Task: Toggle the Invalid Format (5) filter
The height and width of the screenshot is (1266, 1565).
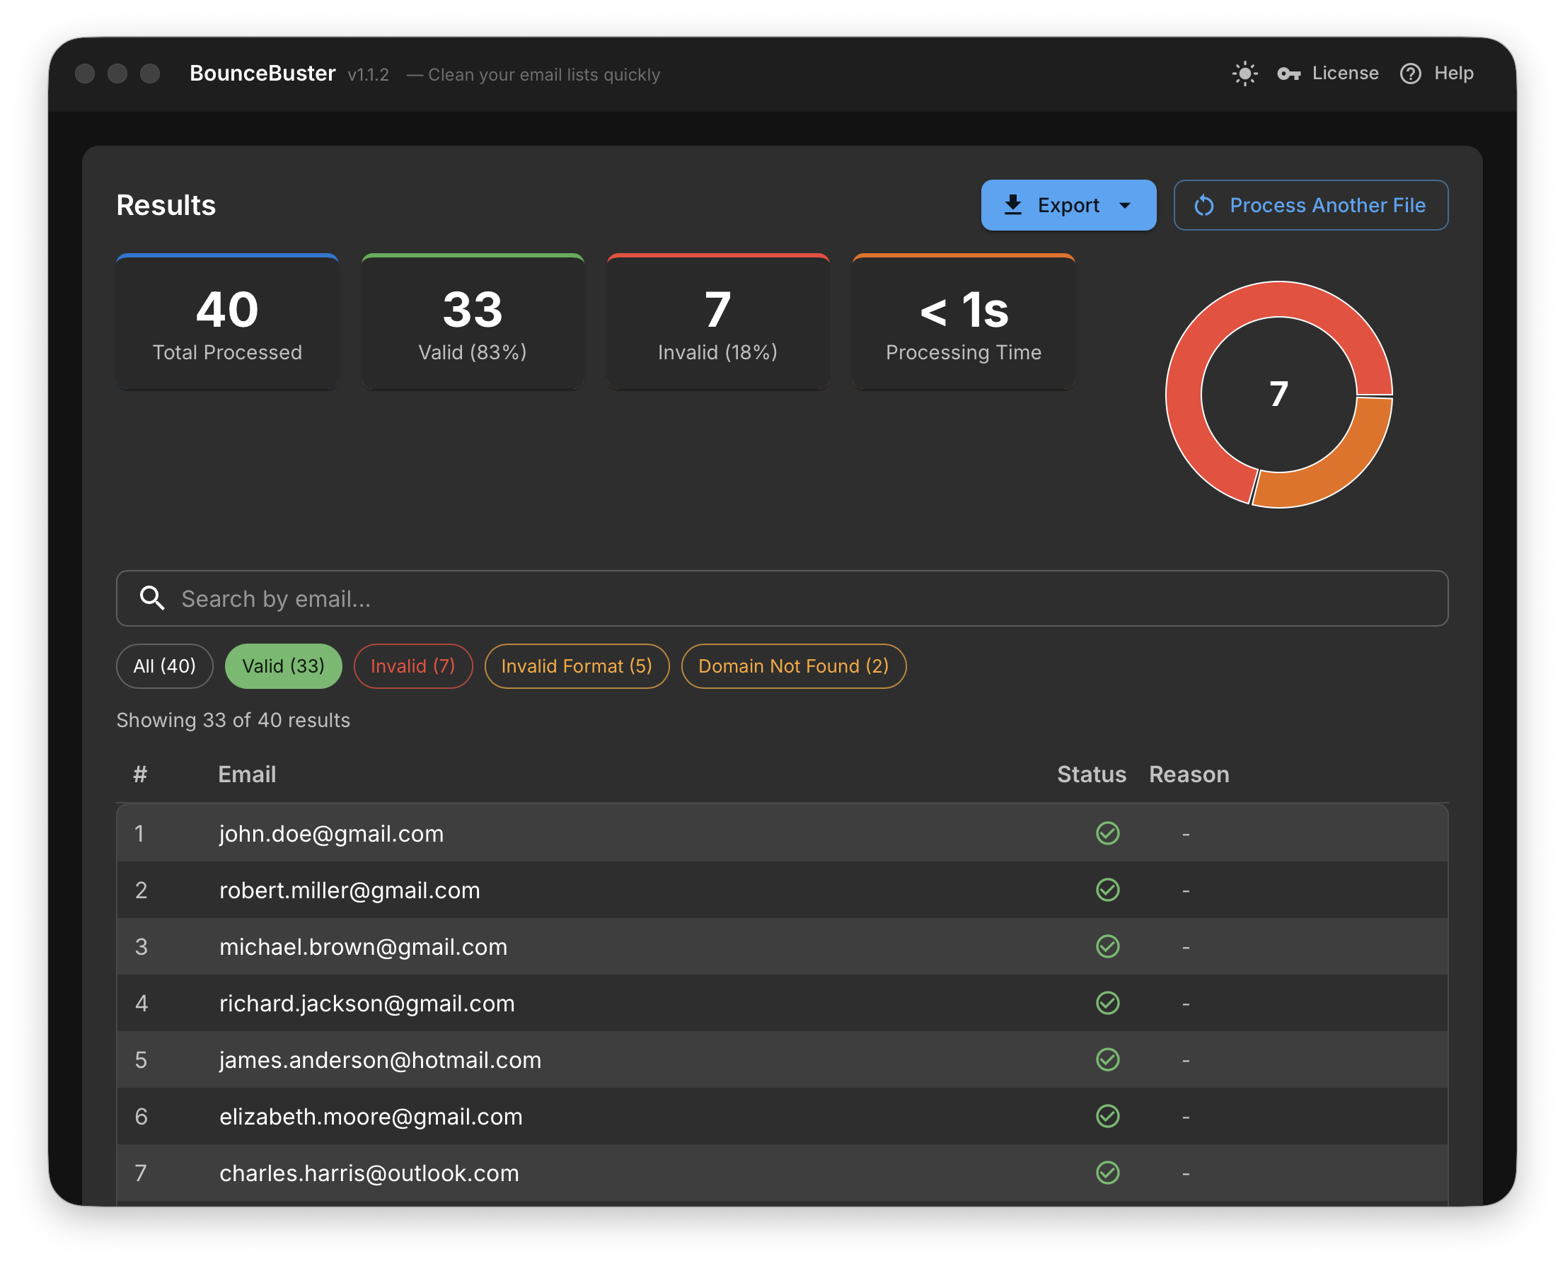Action: pos(577,666)
